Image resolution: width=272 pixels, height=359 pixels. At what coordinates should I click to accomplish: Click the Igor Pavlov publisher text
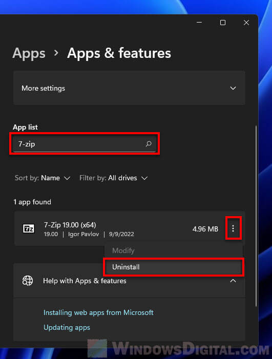pyautogui.click(x=83, y=234)
